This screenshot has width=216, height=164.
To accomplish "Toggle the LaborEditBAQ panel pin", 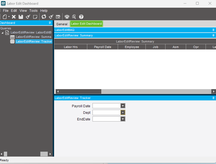I will pyautogui.click(x=213, y=30).
